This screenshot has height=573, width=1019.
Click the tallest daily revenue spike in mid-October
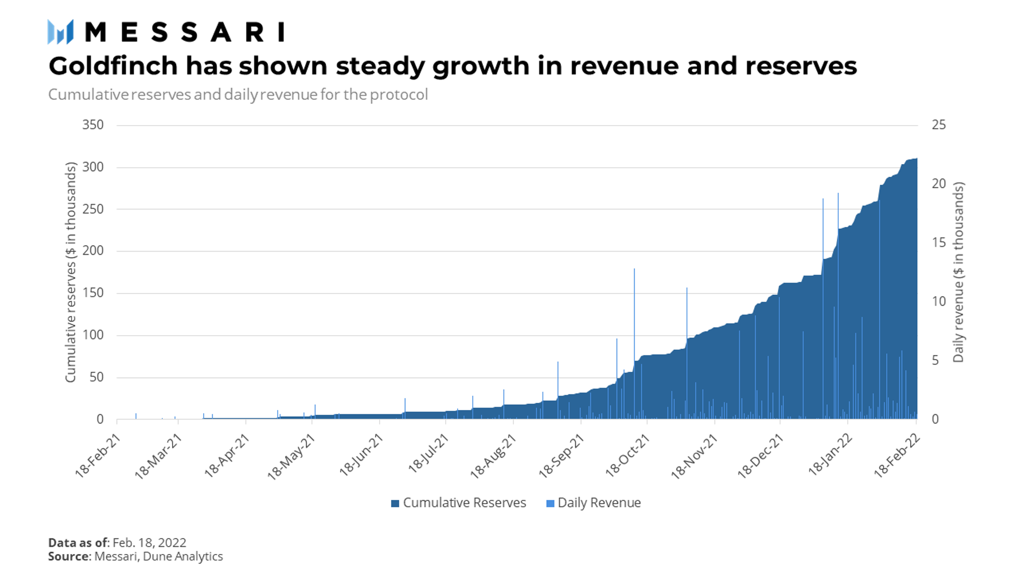click(634, 314)
